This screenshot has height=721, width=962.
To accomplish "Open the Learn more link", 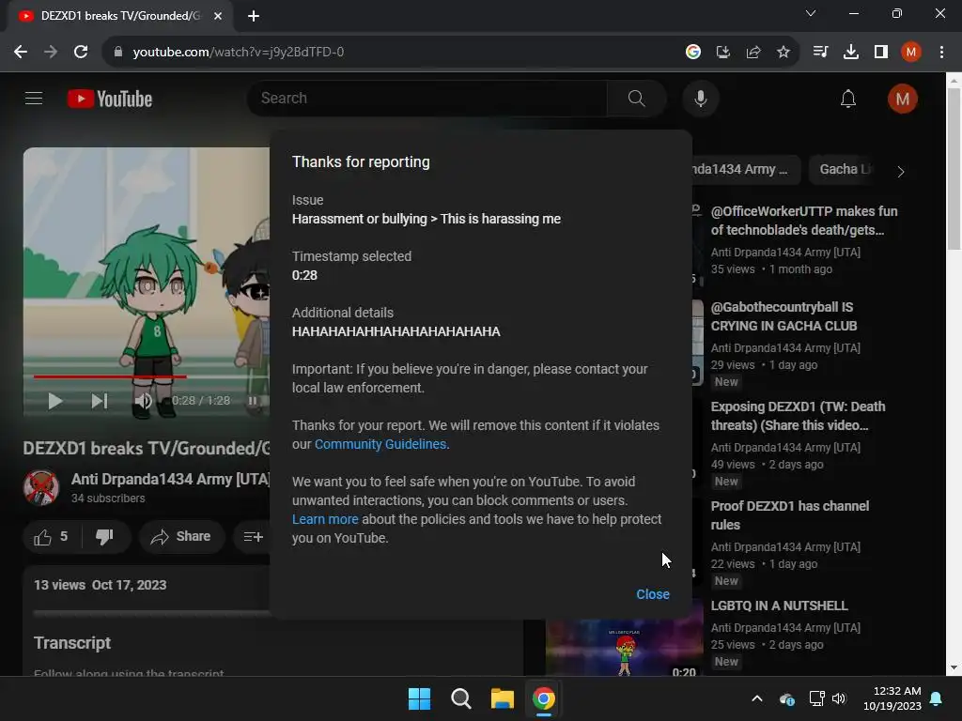I will pyautogui.click(x=324, y=519).
